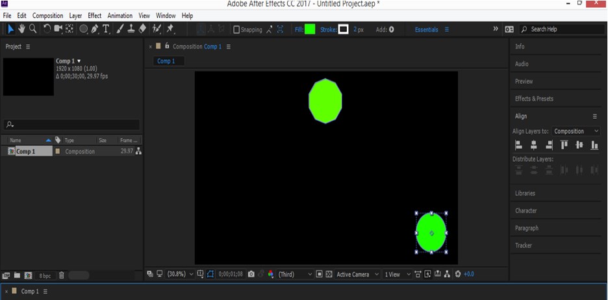Select the Pen tool
This screenshot has height=300, width=608.
95,29
